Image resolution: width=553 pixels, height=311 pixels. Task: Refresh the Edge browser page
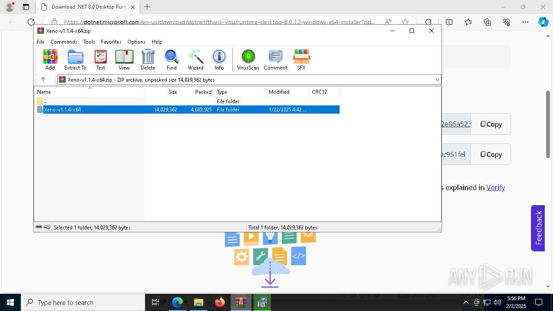31,22
